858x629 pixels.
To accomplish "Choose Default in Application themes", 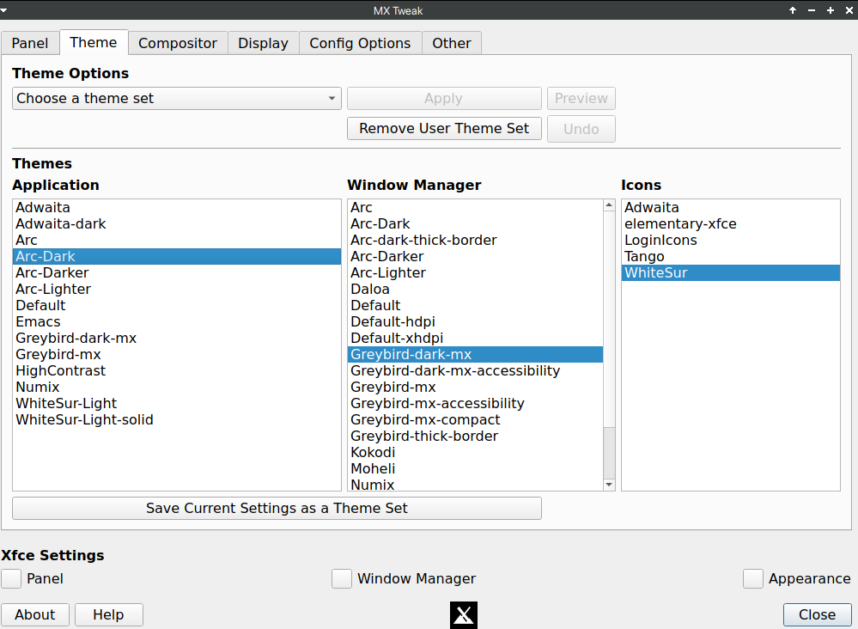I will point(177,305).
